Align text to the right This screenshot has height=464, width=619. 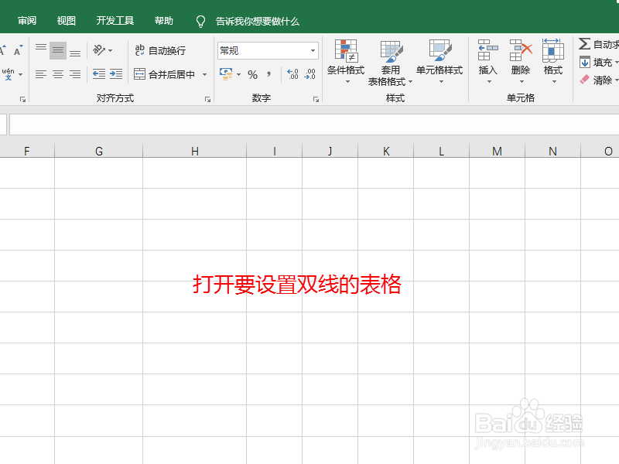pos(75,74)
